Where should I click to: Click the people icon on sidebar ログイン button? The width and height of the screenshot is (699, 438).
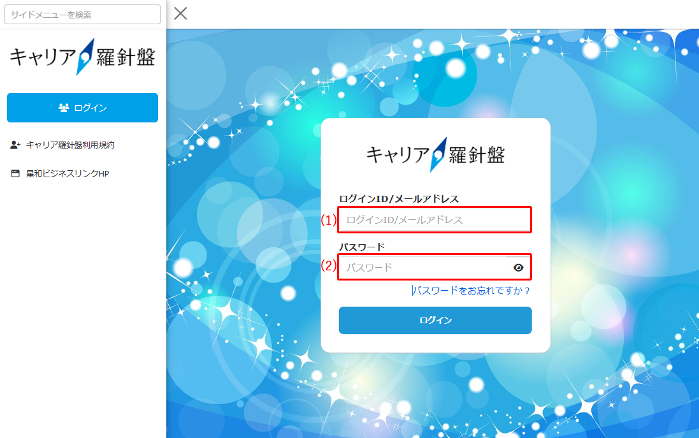pyautogui.click(x=64, y=108)
